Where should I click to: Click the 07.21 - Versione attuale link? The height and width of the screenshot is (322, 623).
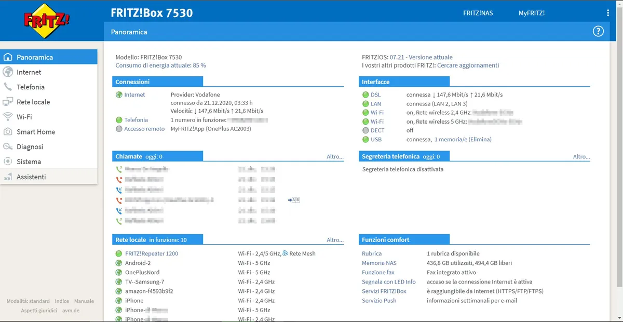coord(421,57)
